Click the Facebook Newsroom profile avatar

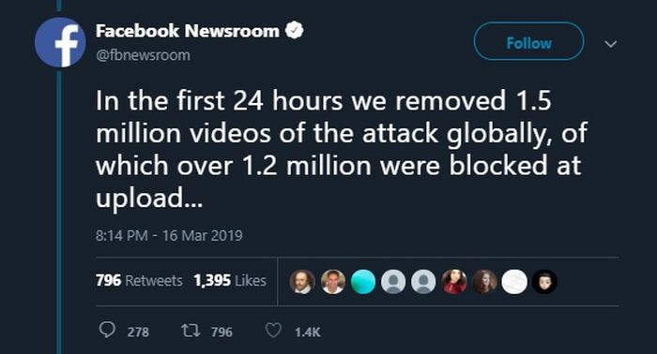(60, 43)
